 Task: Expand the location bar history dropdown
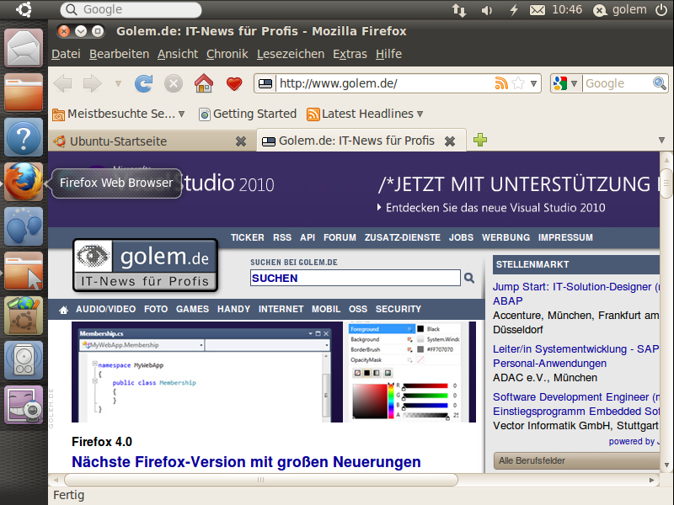click(x=533, y=83)
